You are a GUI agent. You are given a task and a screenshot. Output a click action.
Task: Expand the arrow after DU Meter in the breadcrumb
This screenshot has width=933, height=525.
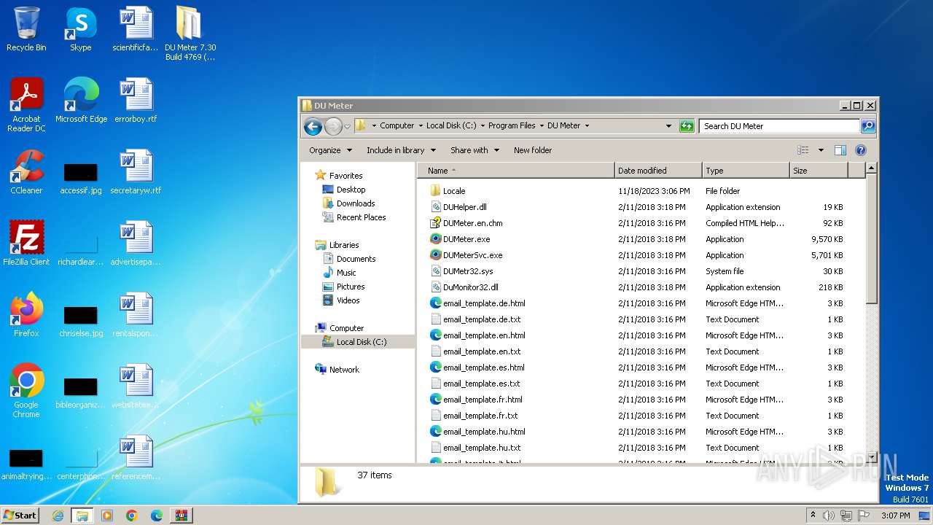(587, 126)
